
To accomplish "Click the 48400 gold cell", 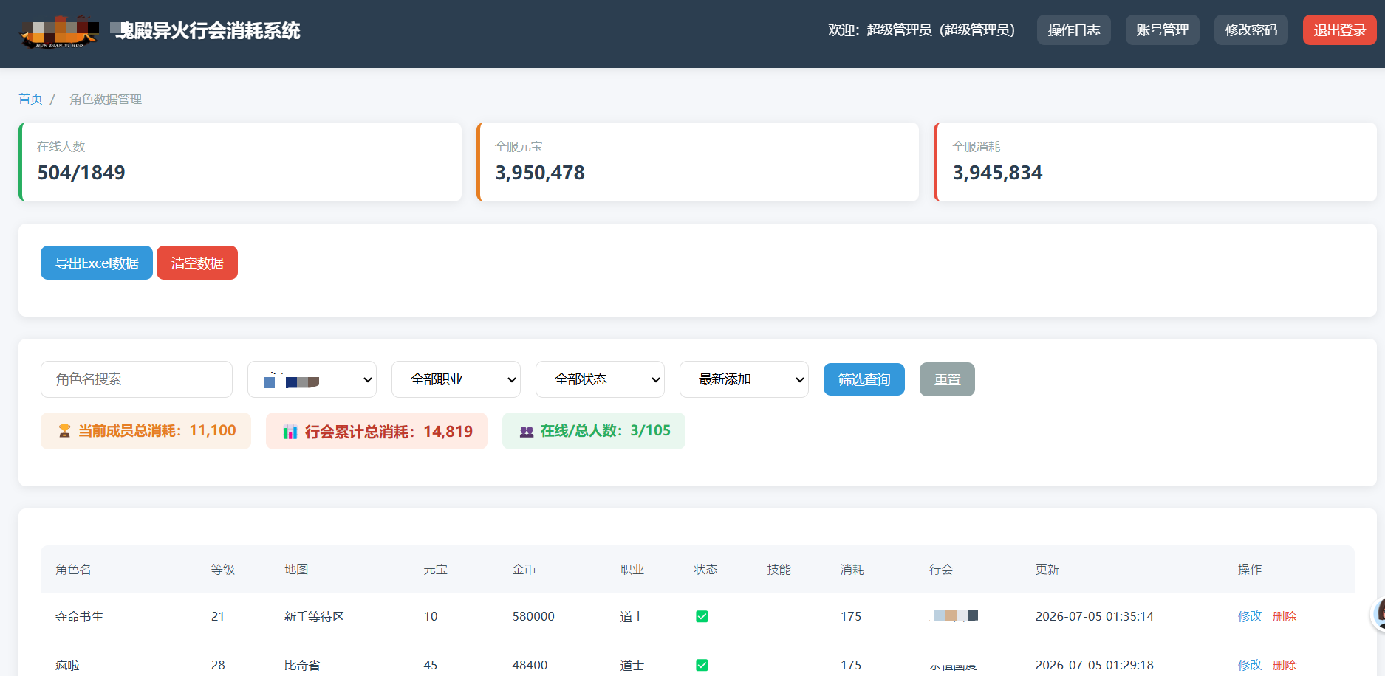I will coord(530,665).
